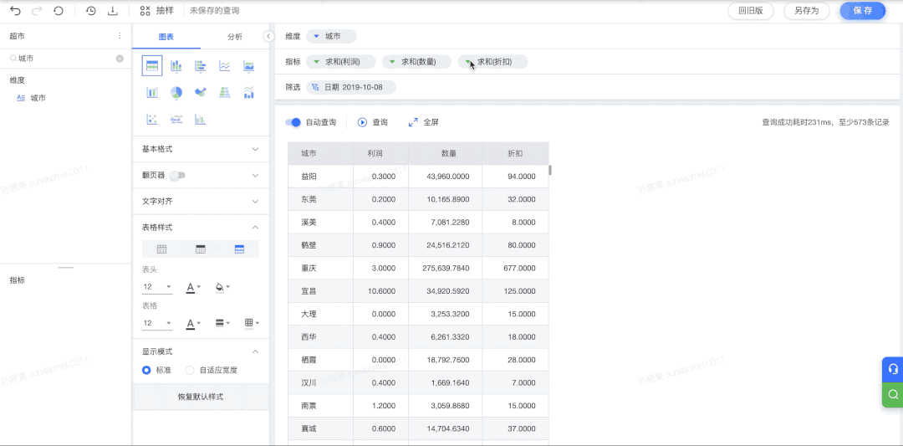Image resolution: width=903 pixels, height=446 pixels.
Task: Toggle the 自动查询 auto query switch
Action: pos(293,122)
